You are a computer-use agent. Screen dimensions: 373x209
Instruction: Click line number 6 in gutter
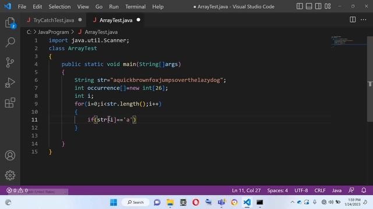36,80
